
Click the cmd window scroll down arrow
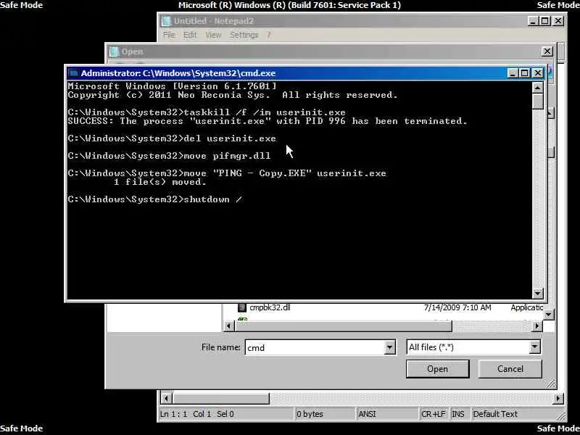537,294
